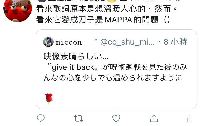Image resolution: width=207 pixels, height=126 pixels.
Task: Open the quoted tweet's 8 小時 timestamp
Action: click(175, 42)
